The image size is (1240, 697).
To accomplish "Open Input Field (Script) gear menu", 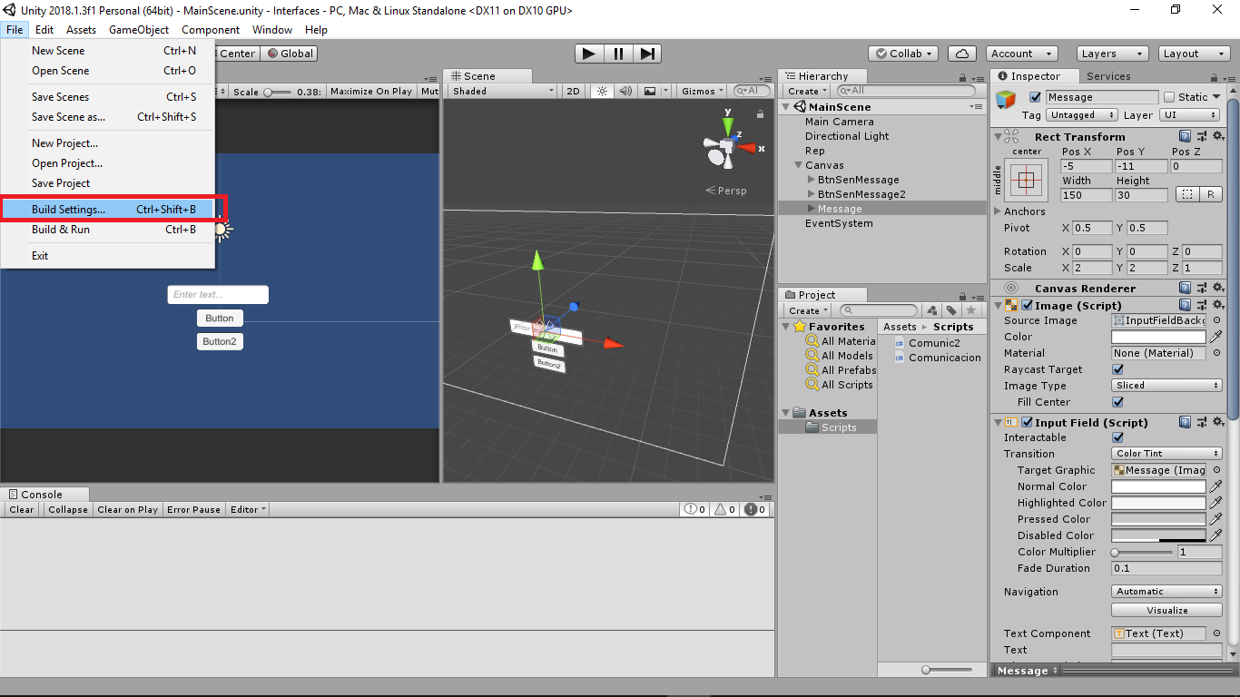I will [x=1218, y=422].
